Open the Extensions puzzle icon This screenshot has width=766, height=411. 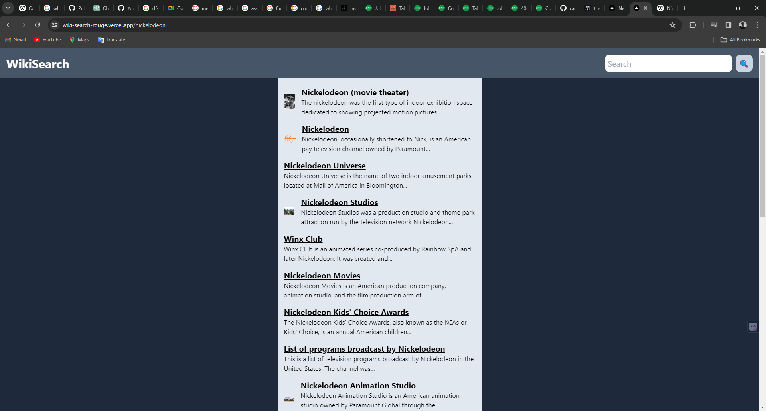(693, 25)
